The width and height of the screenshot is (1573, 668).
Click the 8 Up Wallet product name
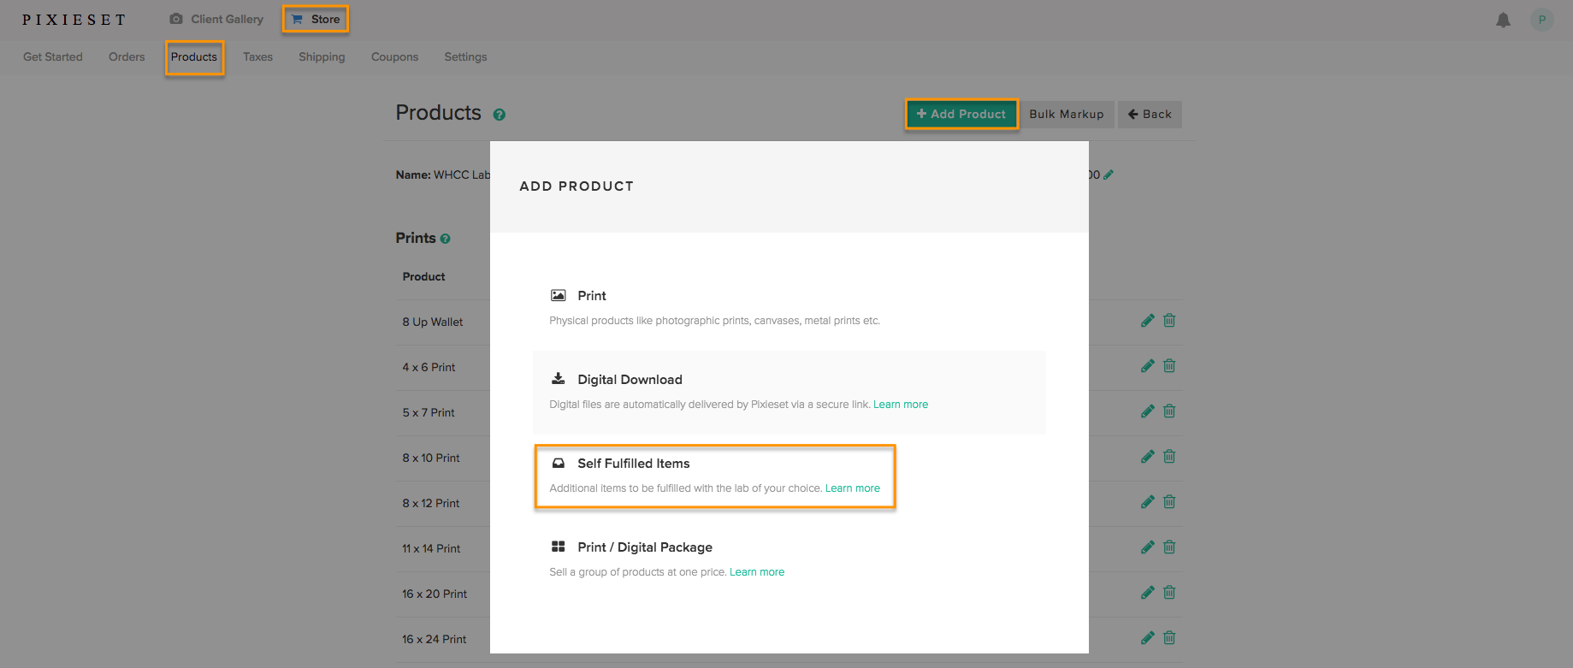click(x=433, y=322)
